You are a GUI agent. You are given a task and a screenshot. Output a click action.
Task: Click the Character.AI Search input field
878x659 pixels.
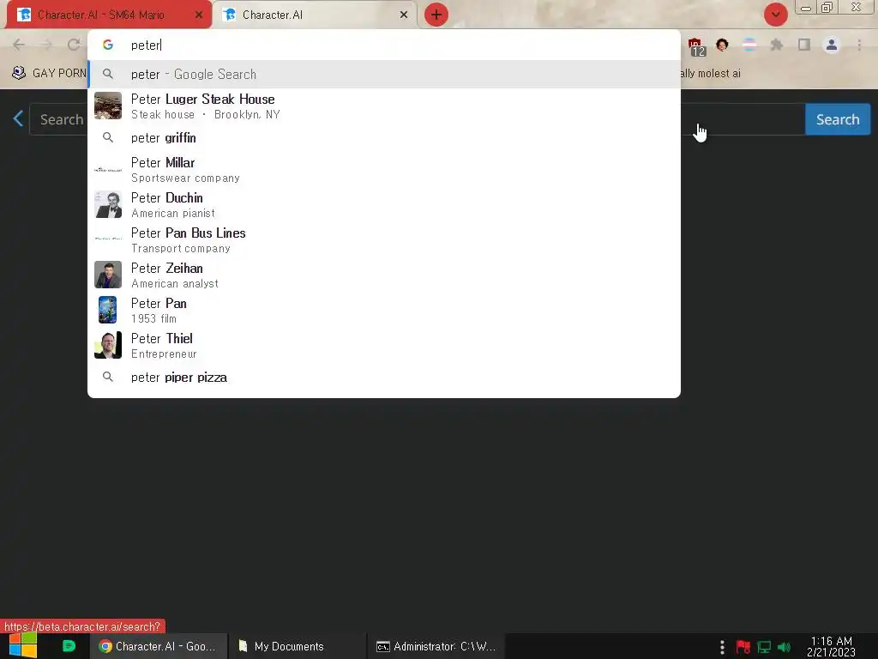418,119
